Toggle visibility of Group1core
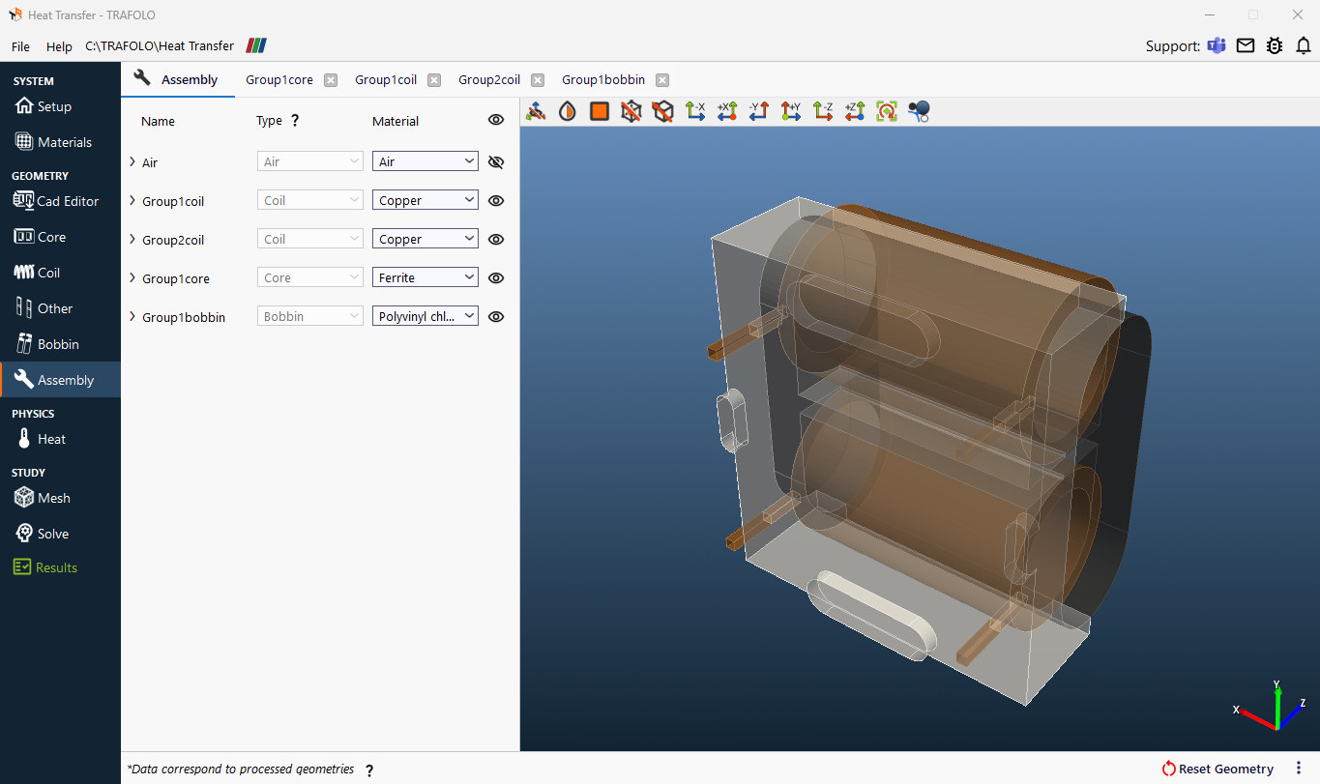The image size is (1320, 784). pyautogui.click(x=496, y=277)
